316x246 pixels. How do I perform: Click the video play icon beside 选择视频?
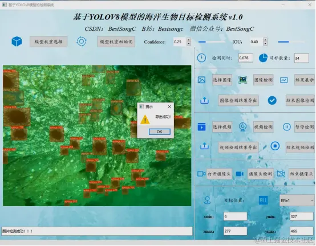click(201, 127)
